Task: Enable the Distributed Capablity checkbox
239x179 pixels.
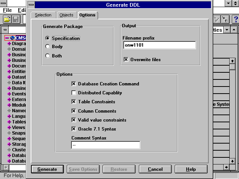Action: [x=74, y=93]
